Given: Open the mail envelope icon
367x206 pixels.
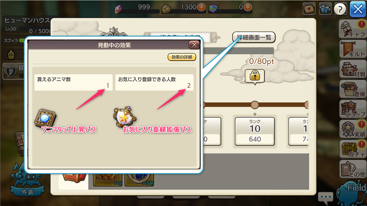Looking at the screenshot, I should point(309,9).
